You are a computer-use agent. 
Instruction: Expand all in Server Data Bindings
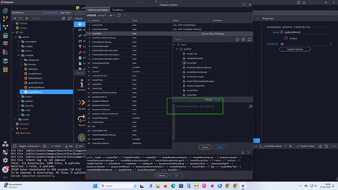pyautogui.click(x=243, y=40)
